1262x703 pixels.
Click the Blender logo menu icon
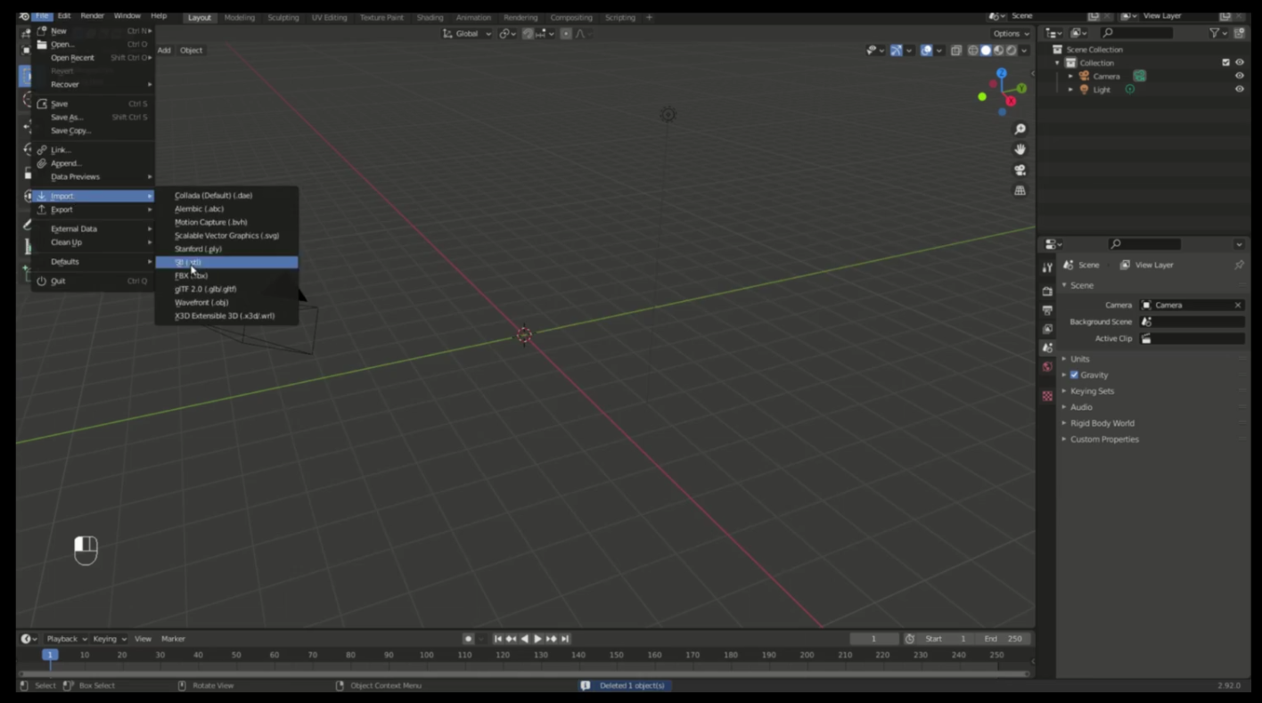(x=24, y=16)
